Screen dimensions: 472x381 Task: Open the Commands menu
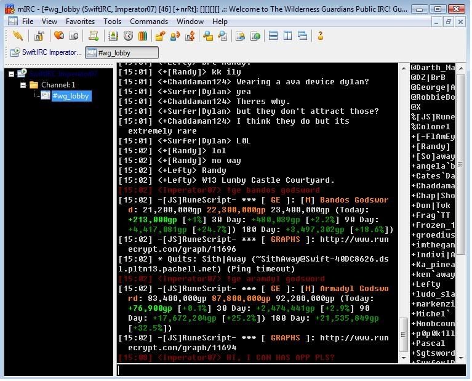pyautogui.click(x=149, y=22)
